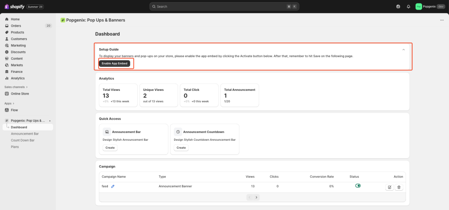Create a new Announcement Countdown
The width and height of the screenshot is (449, 210).
point(181,148)
